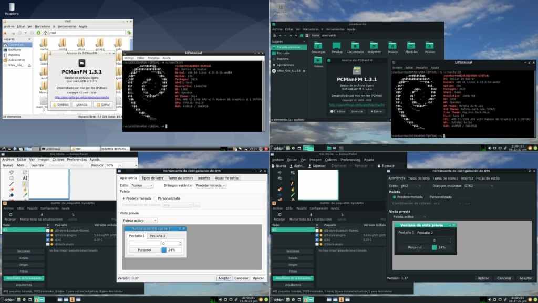Open the Papelera trash icon on the light desktop
Image resolution: width=538 pixels, height=303 pixels.
pyautogui.click(x=11, y=7)
